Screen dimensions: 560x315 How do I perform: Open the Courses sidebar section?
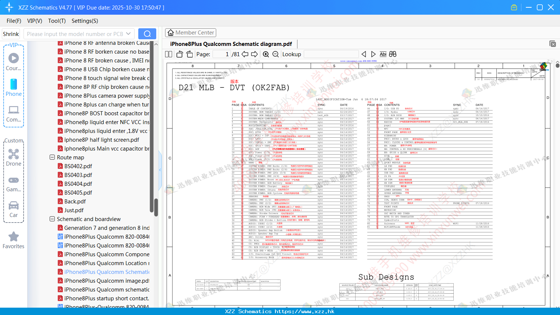pyautogui.click(x=14, y=62)
